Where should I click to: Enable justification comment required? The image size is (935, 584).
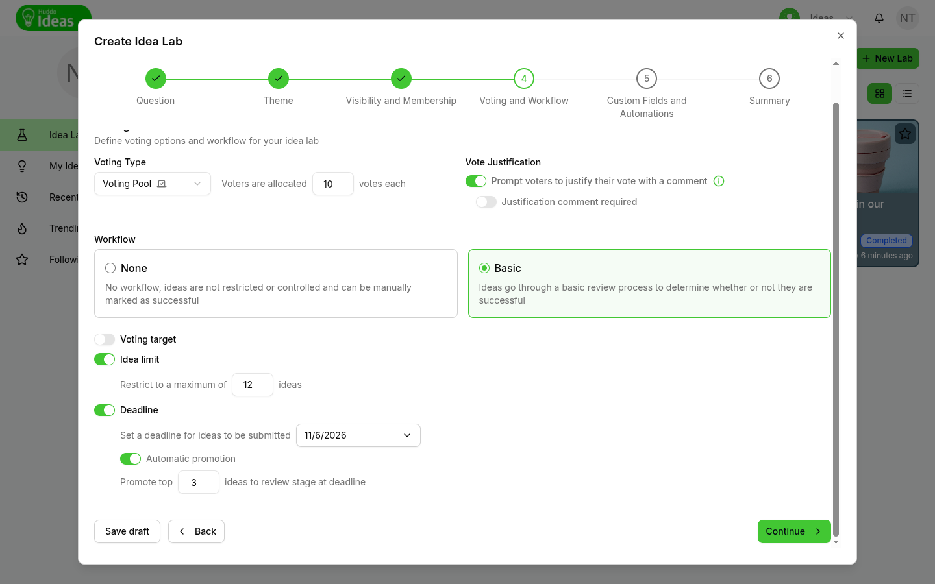[486, 202]
